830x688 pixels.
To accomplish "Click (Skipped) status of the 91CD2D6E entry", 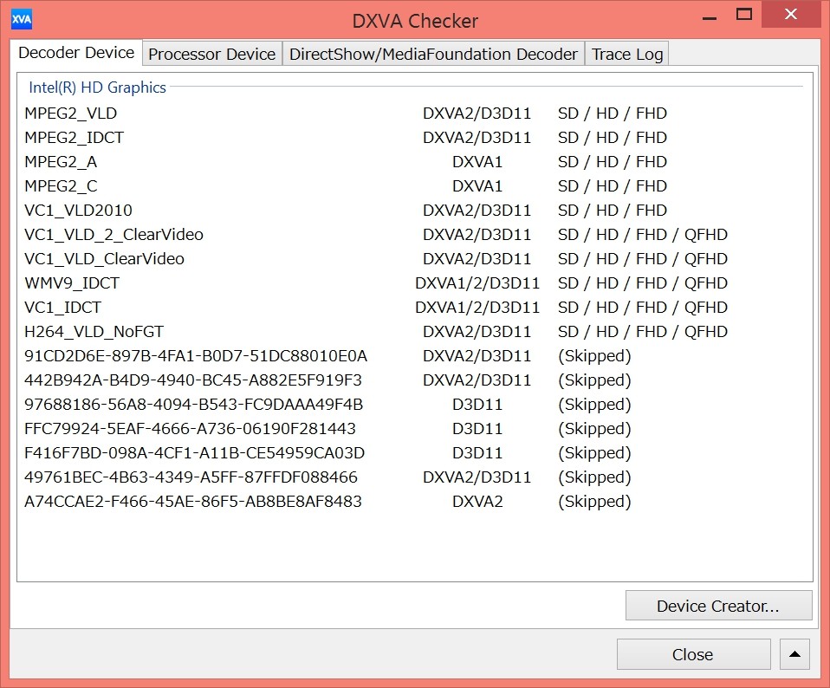I will coord(595,356).
